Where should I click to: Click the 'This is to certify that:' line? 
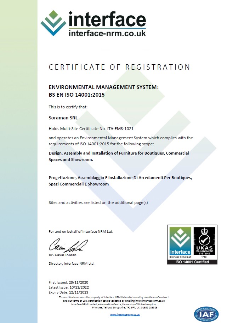pos(68,107)
